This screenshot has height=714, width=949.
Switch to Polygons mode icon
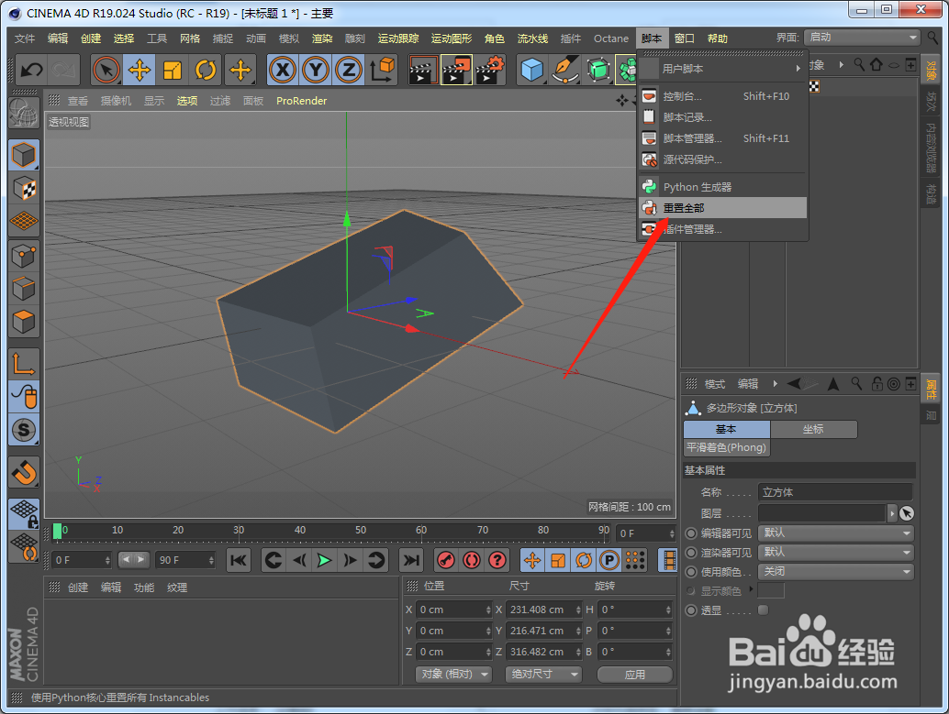(x=24, y=321)
